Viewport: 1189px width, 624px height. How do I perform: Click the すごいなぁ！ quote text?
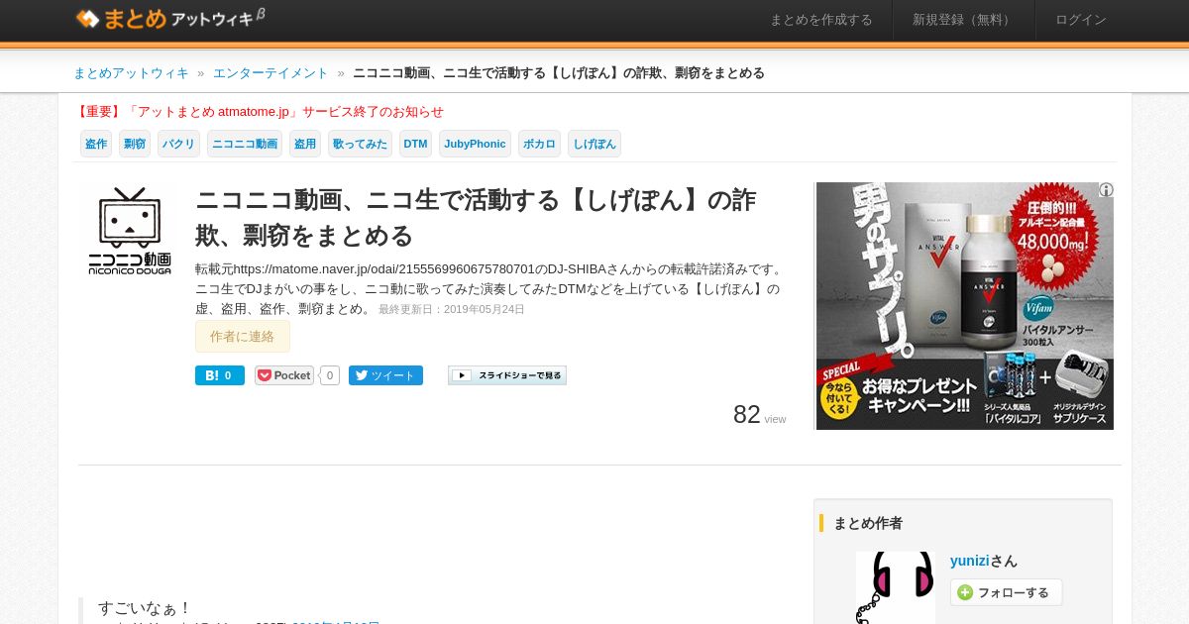pos(145,607)
